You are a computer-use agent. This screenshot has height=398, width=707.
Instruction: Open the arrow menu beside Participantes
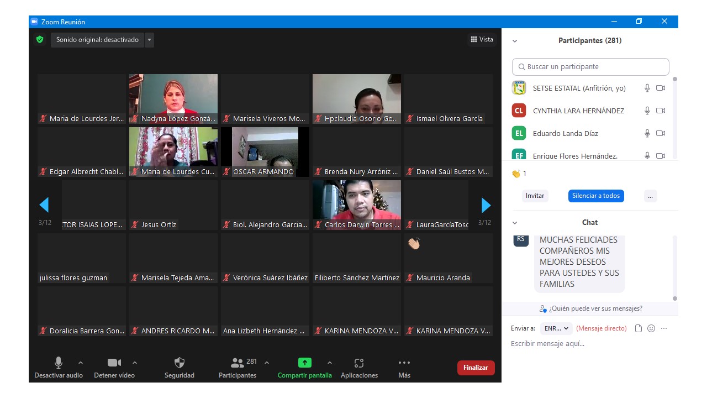tap(267, 363)
